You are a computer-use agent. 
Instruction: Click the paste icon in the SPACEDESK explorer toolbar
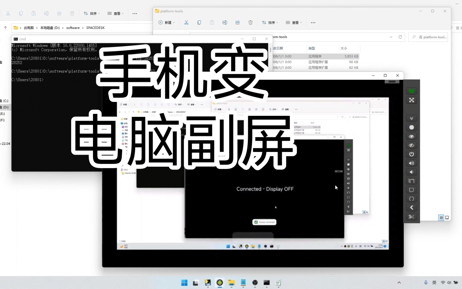pyautogui.click(x=34, y=13)
